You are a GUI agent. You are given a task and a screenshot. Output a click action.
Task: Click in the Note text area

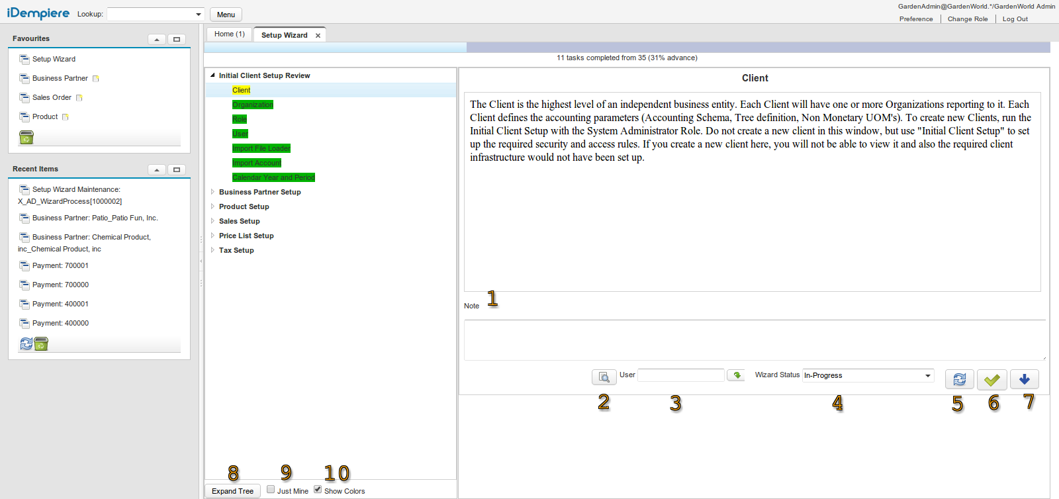[755, 340]
